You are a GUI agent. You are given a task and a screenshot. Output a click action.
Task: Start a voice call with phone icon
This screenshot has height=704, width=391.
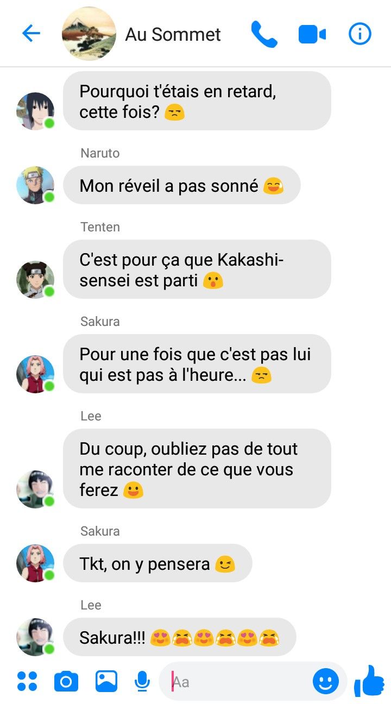(264, 34)
